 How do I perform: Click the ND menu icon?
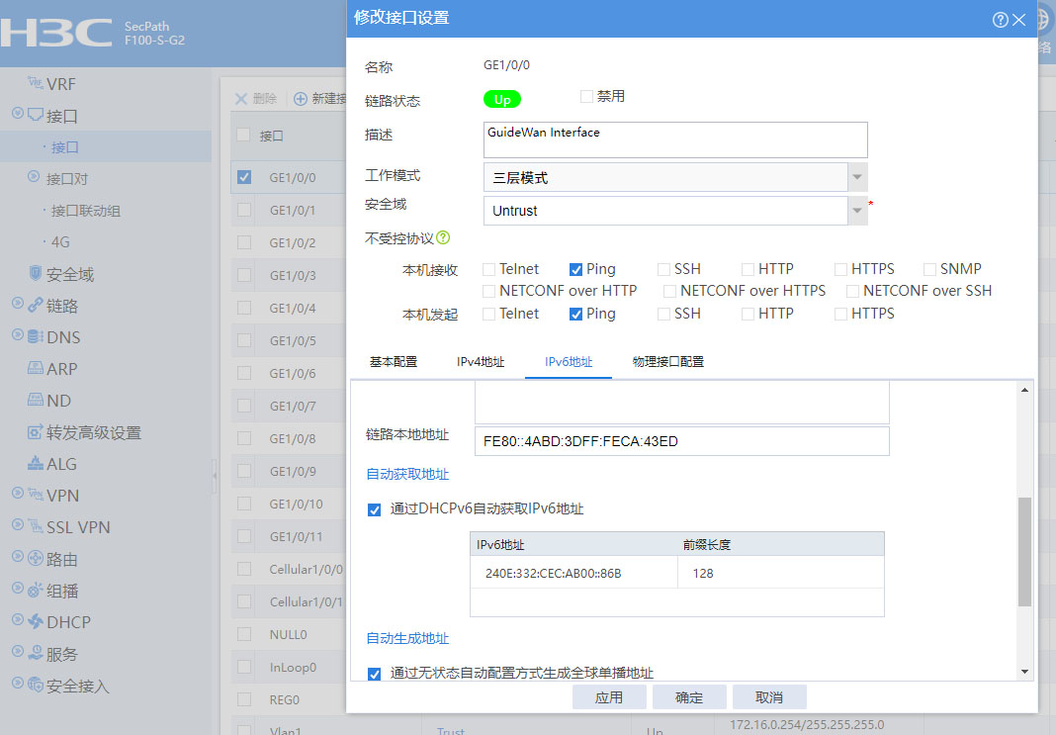[35, 400]
